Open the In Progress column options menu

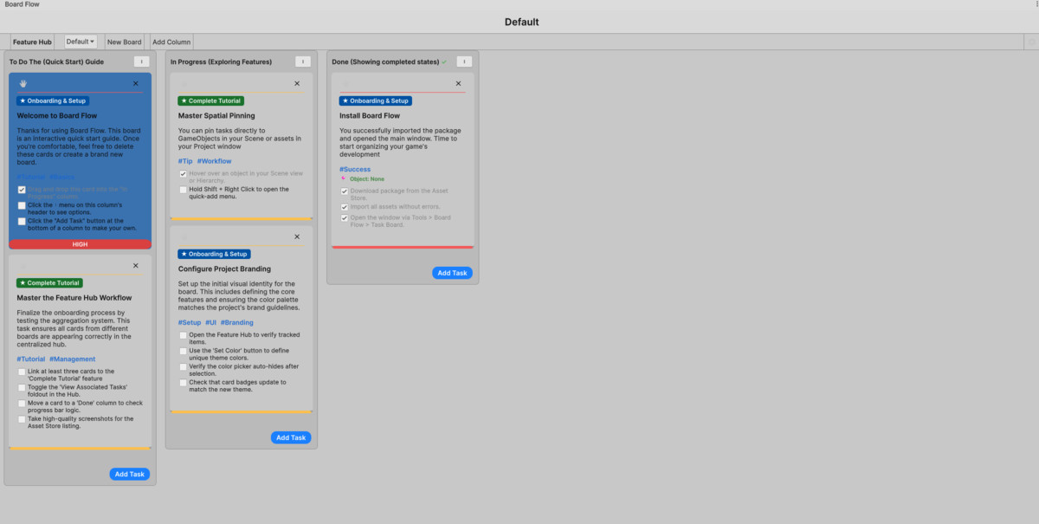click(303, 61)
